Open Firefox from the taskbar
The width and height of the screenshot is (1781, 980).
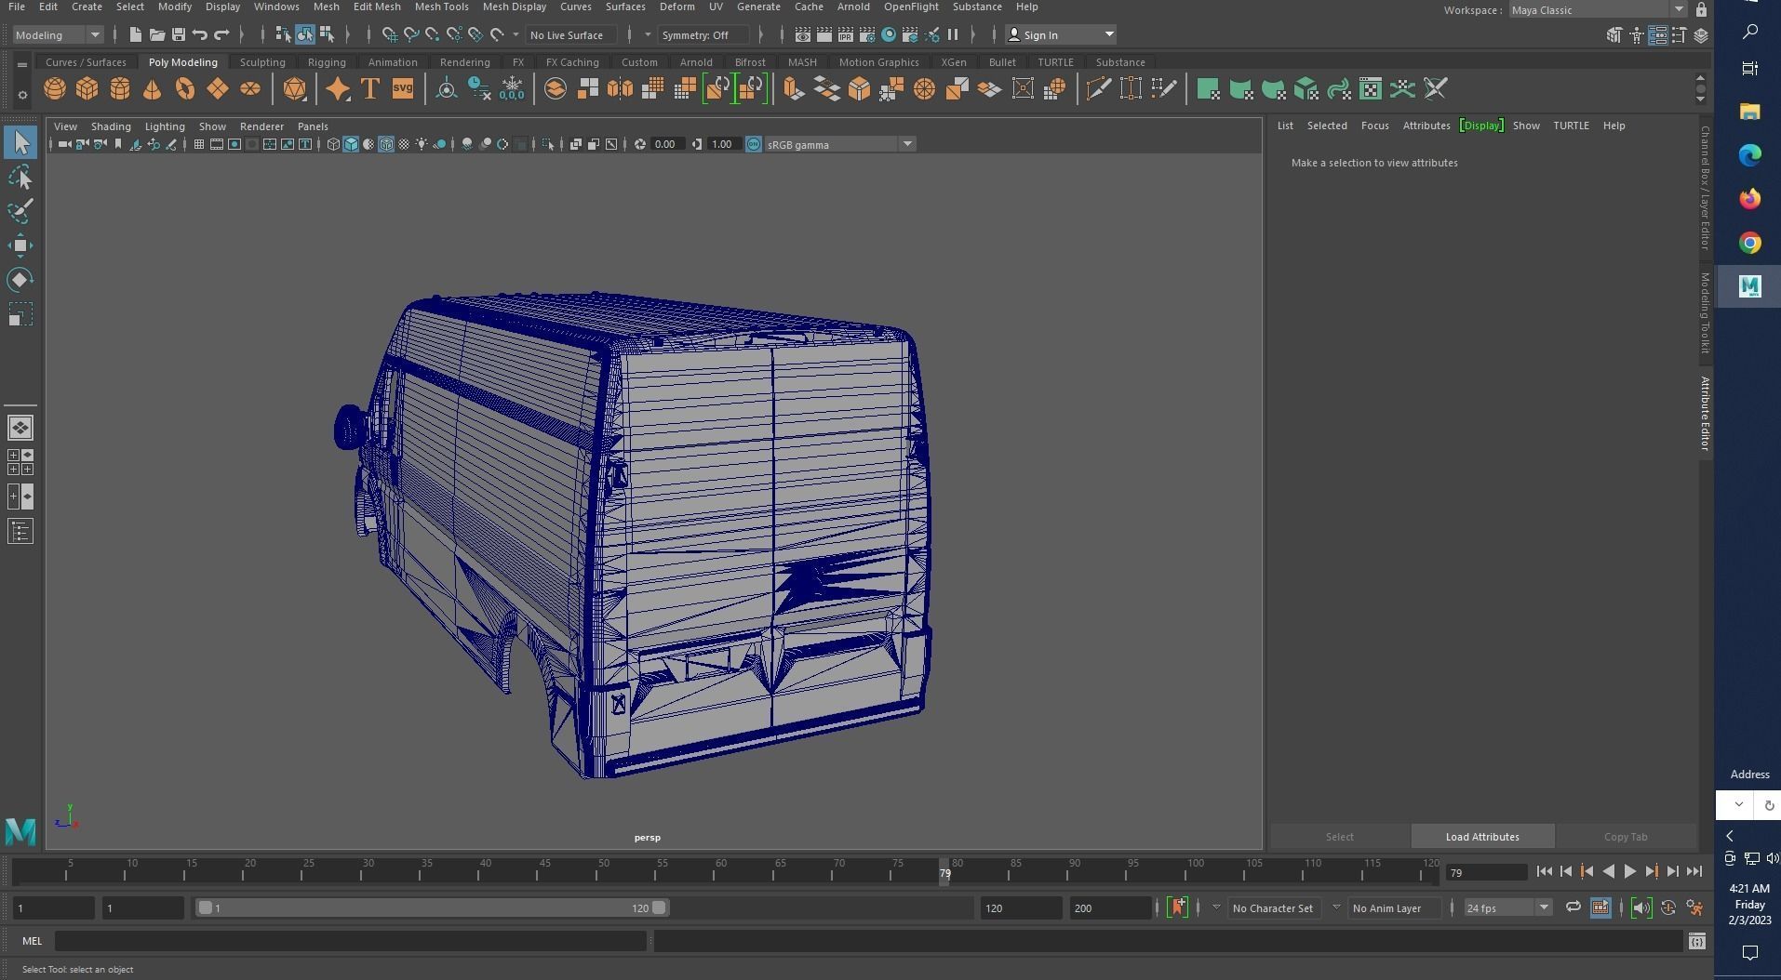[1750, 198]
